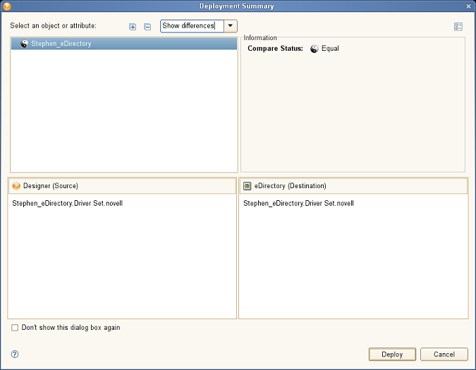Click the Information group label
476x370 pixels.
[260, 38]
